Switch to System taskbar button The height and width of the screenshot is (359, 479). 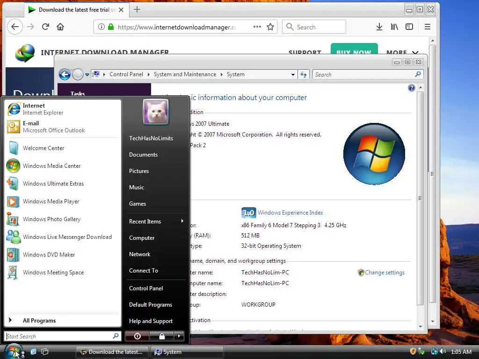click(187, 352)
